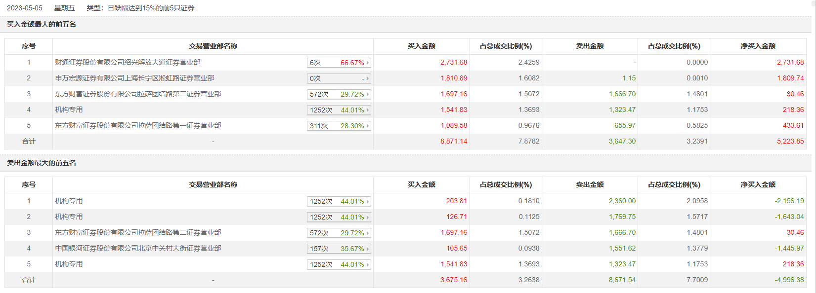Open the 311次 28.30% dropdown
This screenshot has height=293, width=816.
point(367,126)
